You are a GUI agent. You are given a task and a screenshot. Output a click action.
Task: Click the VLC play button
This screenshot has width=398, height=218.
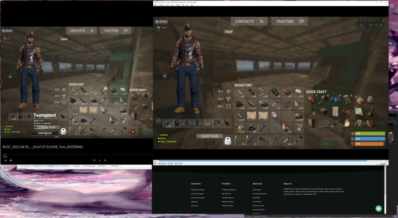click(155, 163)
